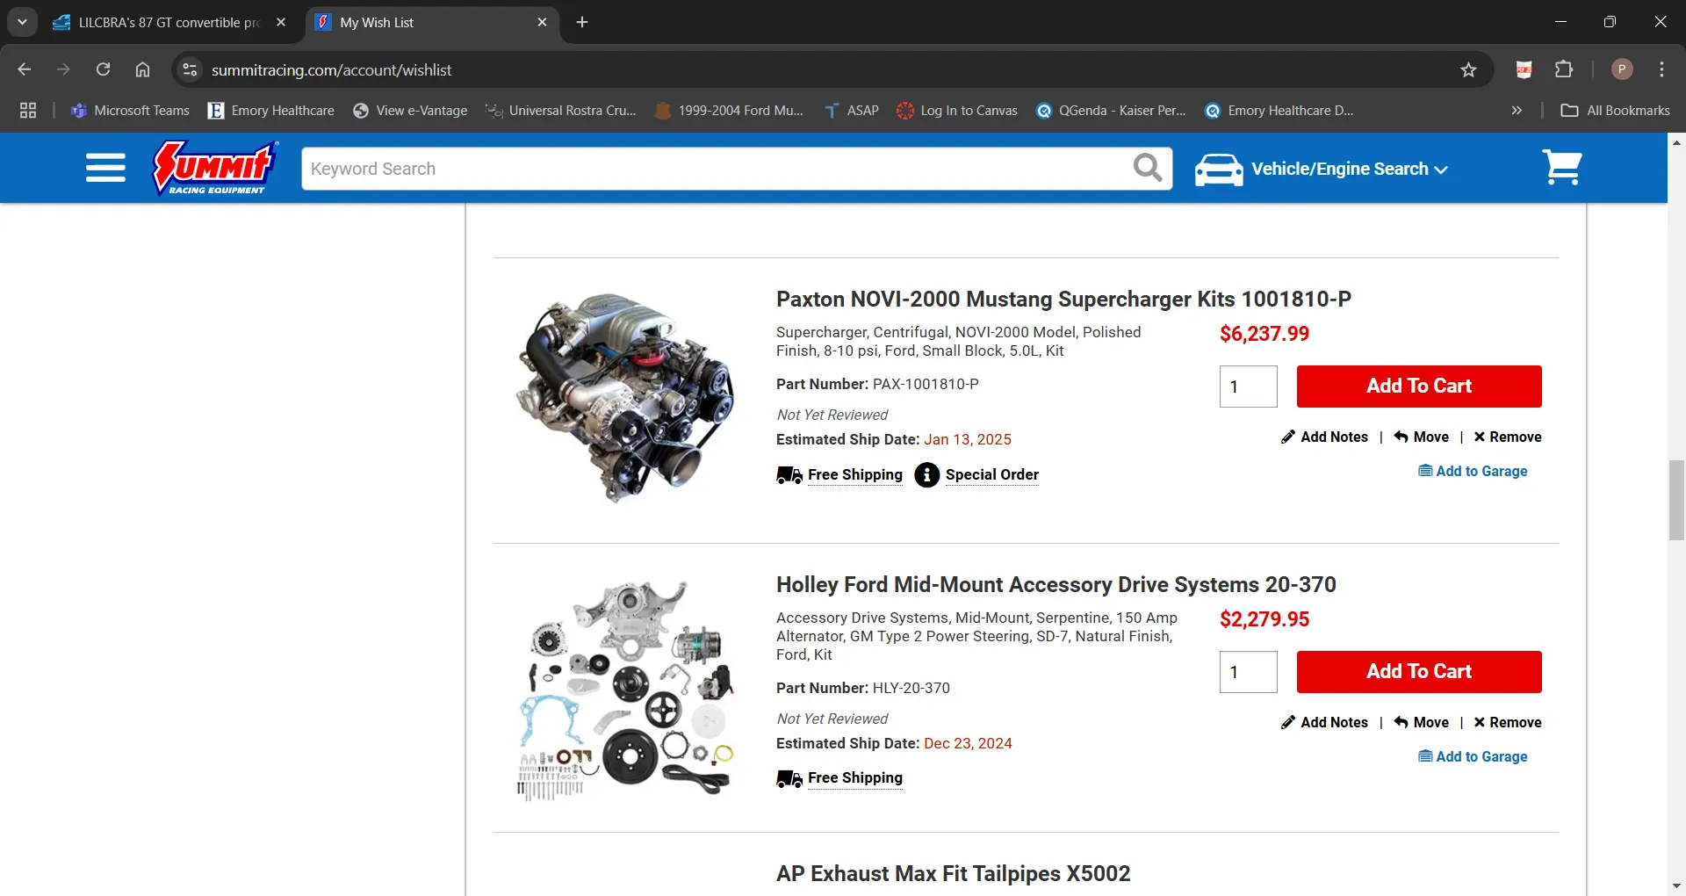Image resolution: width=1686 pixels, height=896 pixels.
Task: Click the Special Order info link
Action: click(992, 474)
